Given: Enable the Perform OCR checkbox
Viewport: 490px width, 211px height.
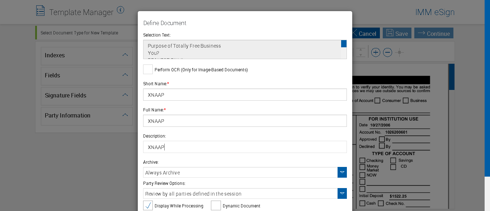Looking at the screenshot, I should (x=148, y=69).
